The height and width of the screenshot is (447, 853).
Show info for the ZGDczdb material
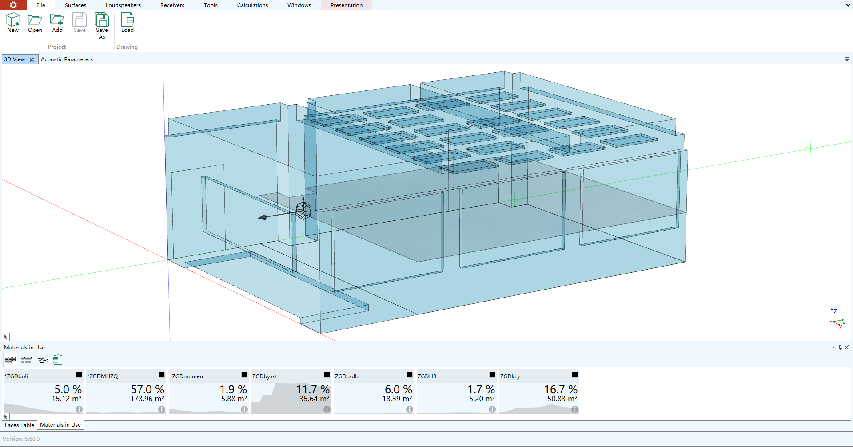click(x=410, y=409)
